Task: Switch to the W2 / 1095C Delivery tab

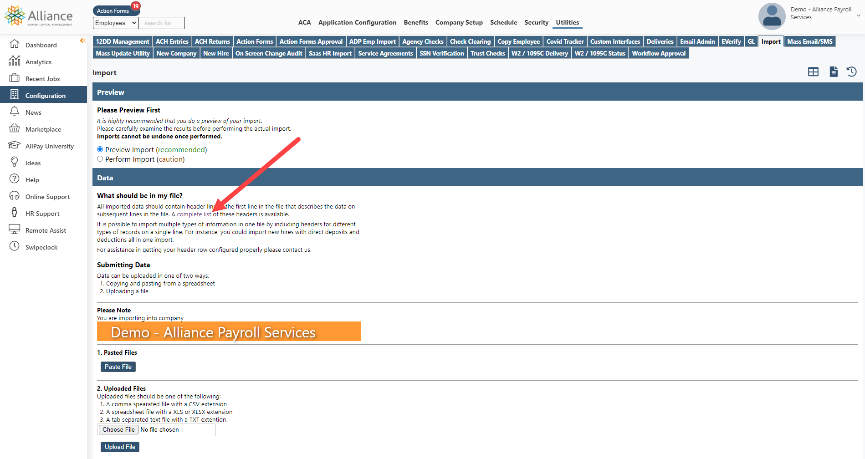Action: 540,53
